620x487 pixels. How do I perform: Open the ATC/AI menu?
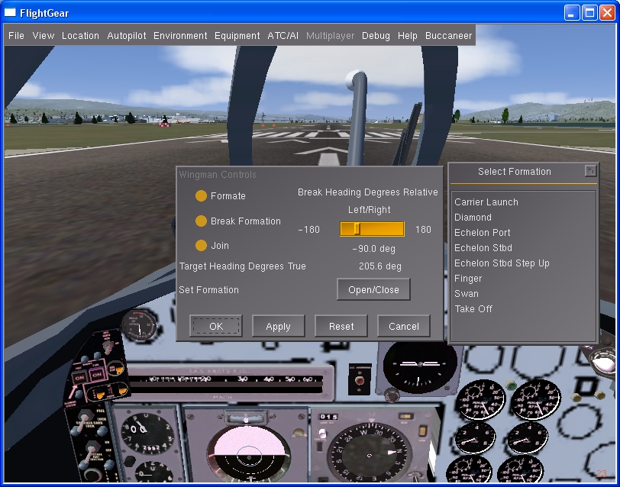point(283,36)
